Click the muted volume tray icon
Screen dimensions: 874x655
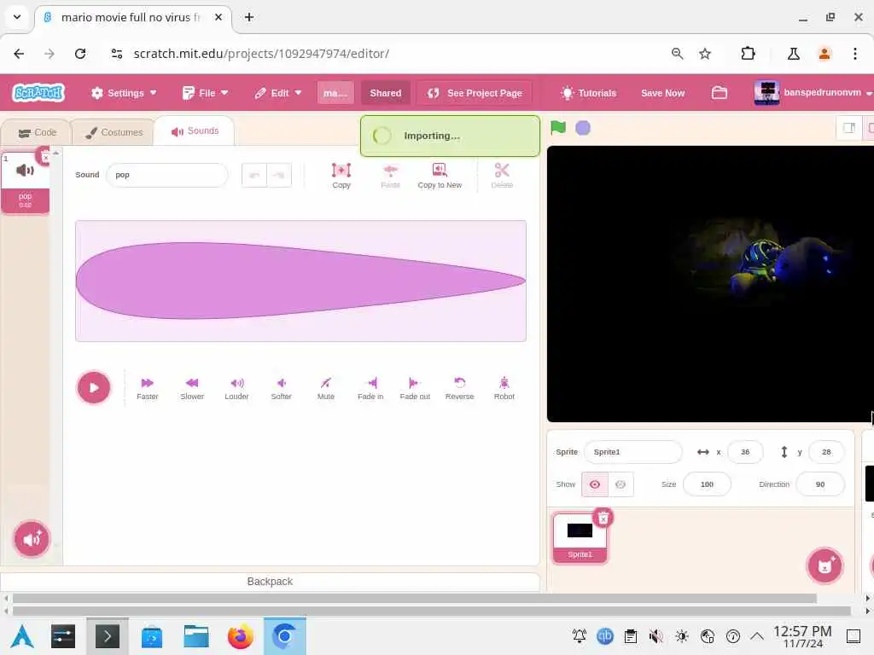click(x=656, y=636)
